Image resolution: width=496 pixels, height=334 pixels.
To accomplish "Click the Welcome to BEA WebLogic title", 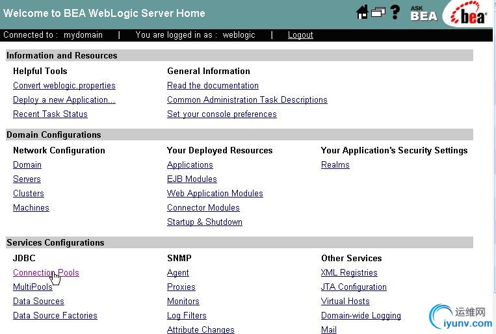I will coord(104,13).
